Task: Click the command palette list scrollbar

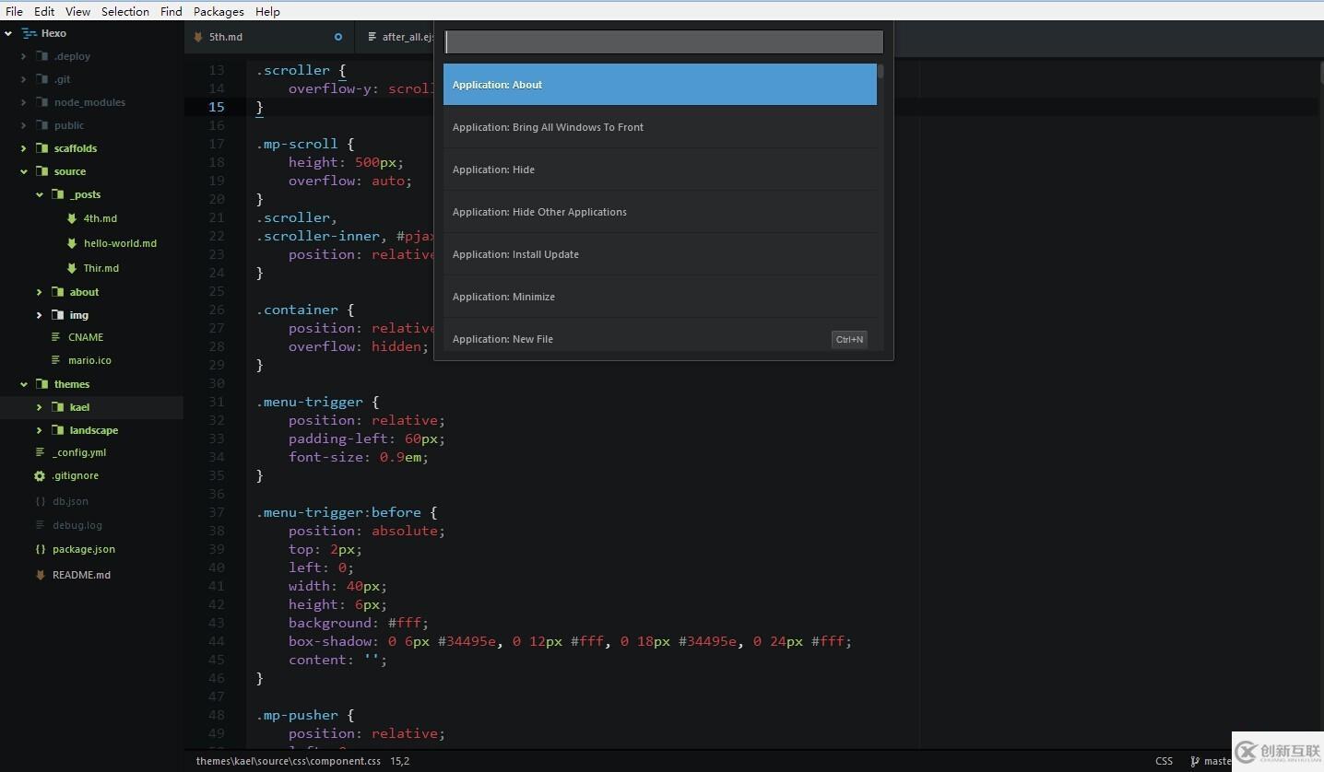Action: click(x=881, y=71)
